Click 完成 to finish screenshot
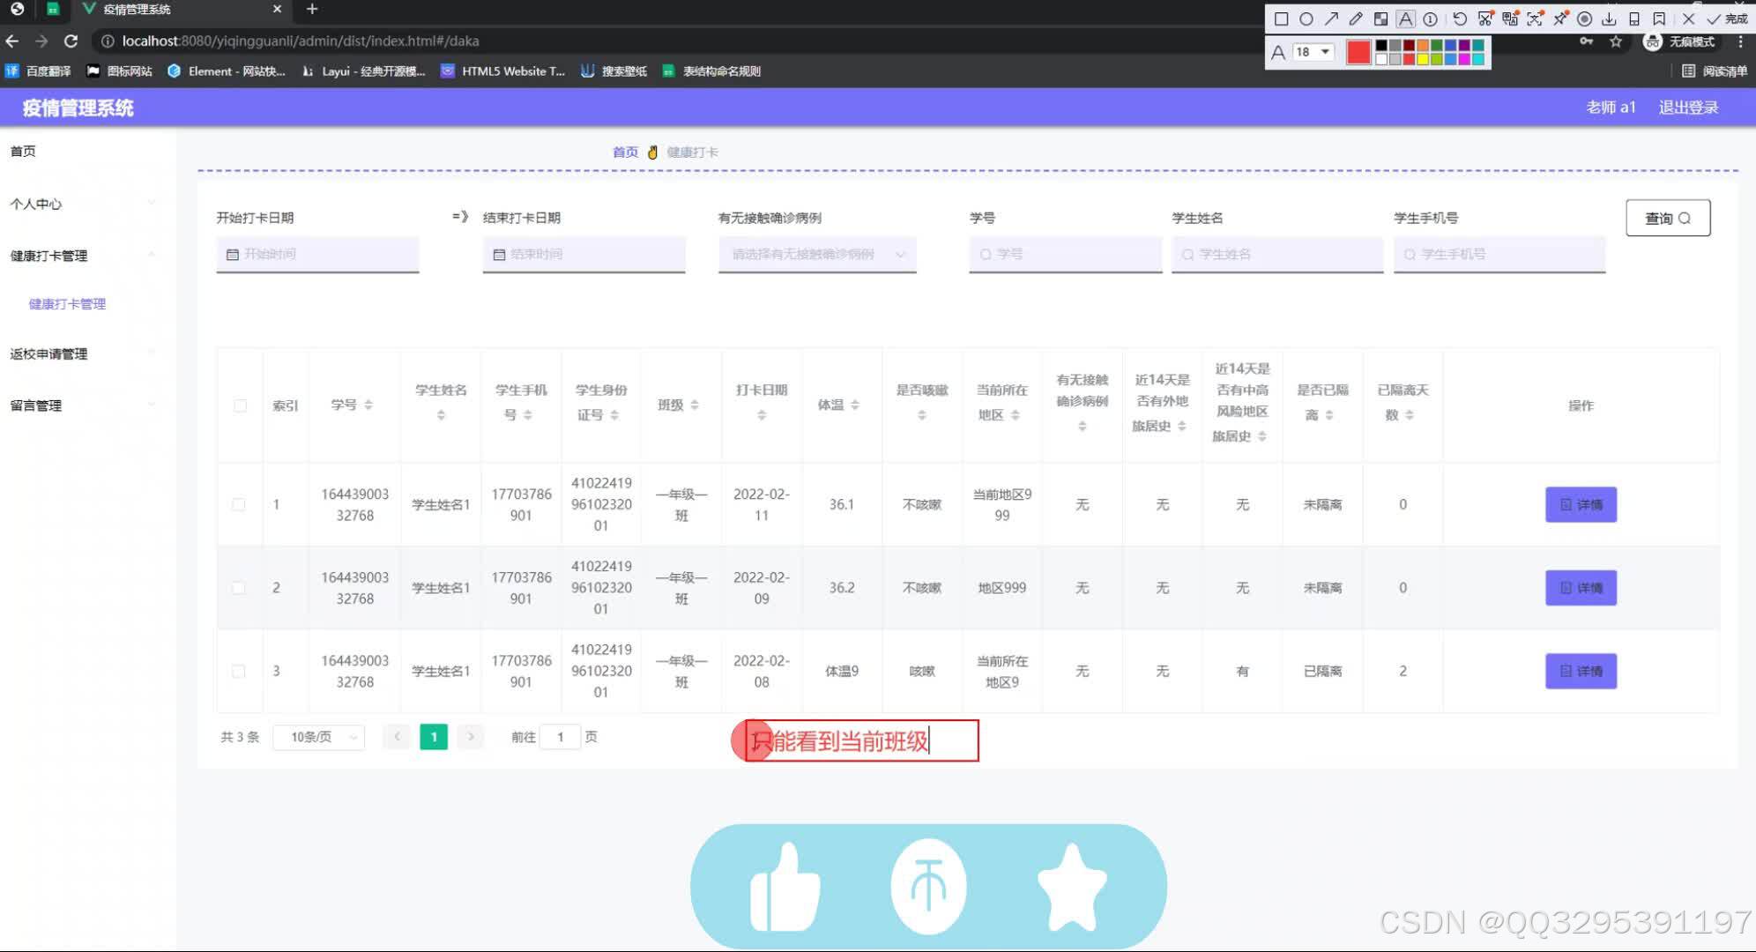This screenshot has width=1756, height=952. point(1728,19)
